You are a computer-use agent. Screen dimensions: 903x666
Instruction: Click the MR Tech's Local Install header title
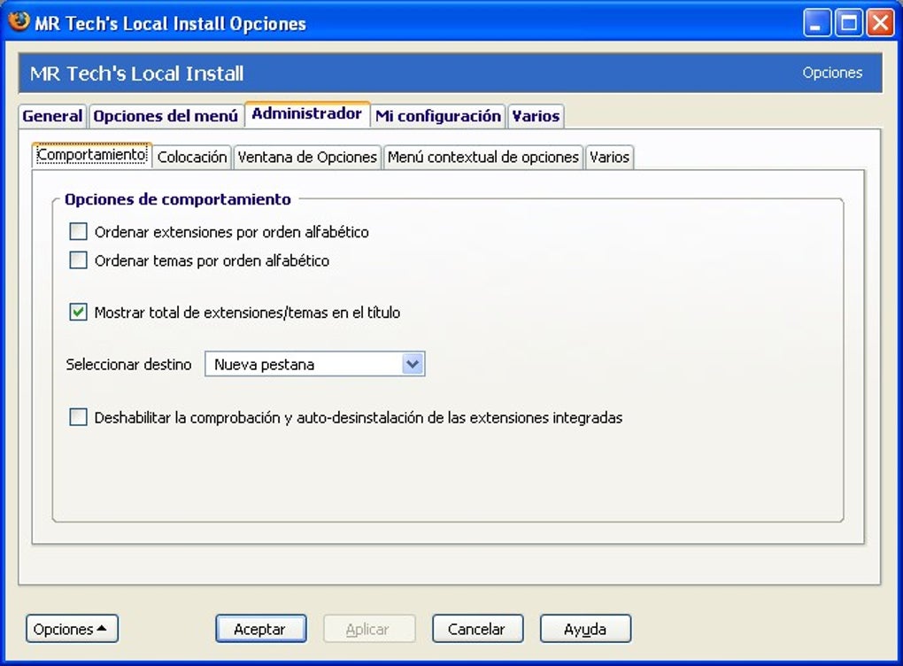coord(137,74)
